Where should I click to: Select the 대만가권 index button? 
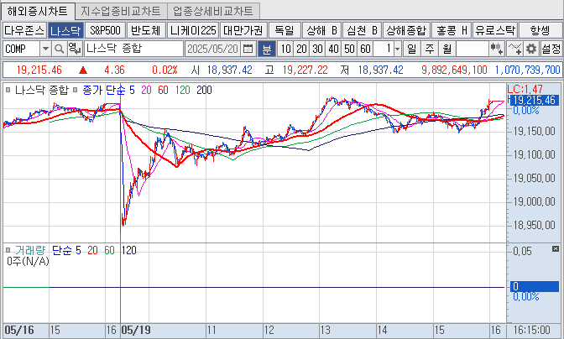click(x=243, y=30)
